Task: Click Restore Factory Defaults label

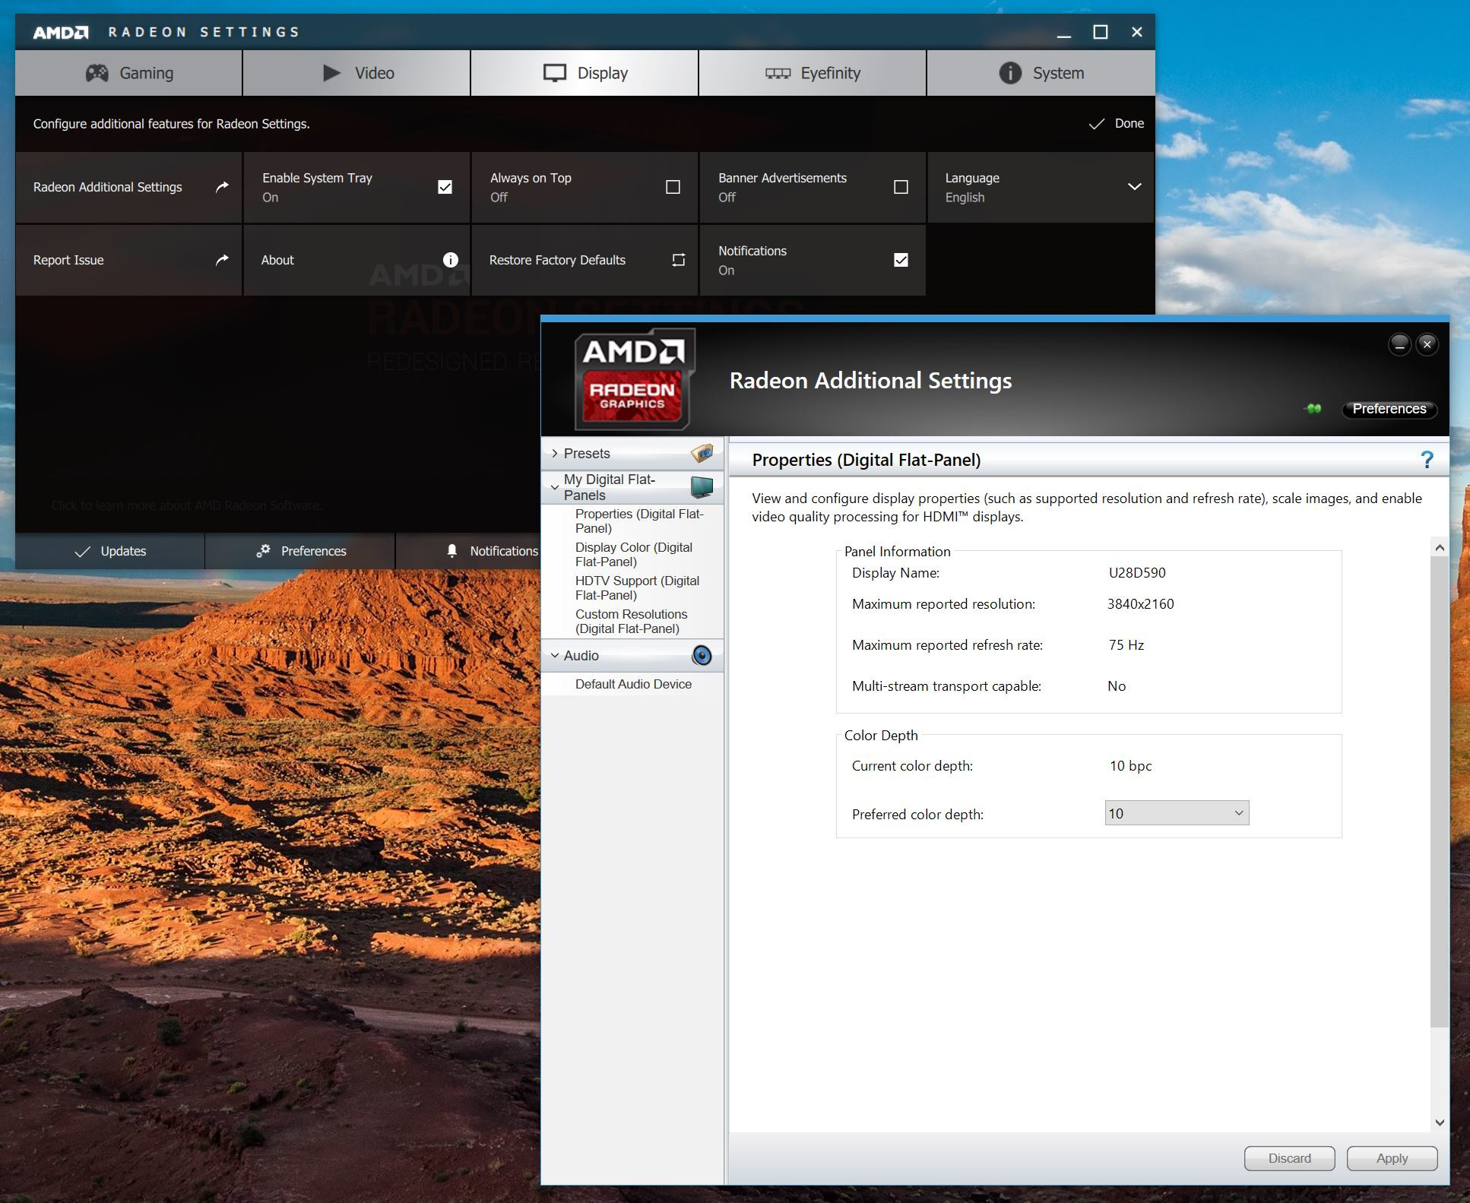Action: click(x=557, y=260)
